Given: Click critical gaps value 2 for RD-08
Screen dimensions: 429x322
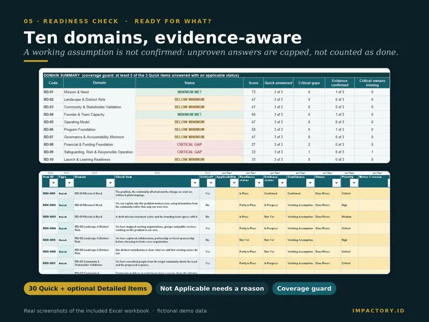Looking at the screenshot, I should [309, 144].
